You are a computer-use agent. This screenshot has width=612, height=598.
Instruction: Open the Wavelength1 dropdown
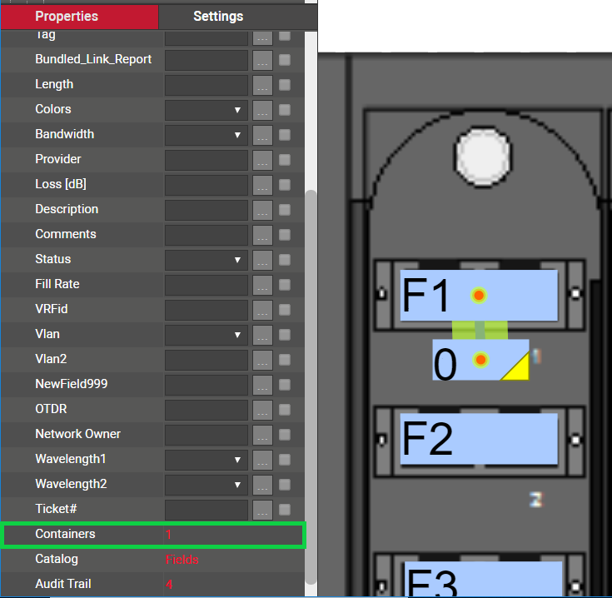(206, 460)
